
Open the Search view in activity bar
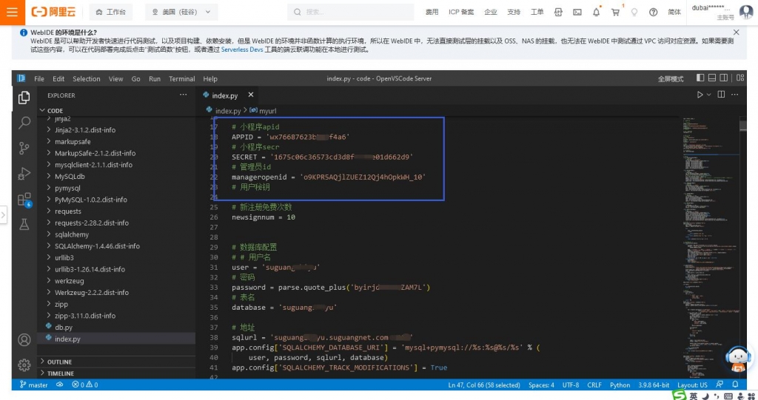tap(24, 123)
